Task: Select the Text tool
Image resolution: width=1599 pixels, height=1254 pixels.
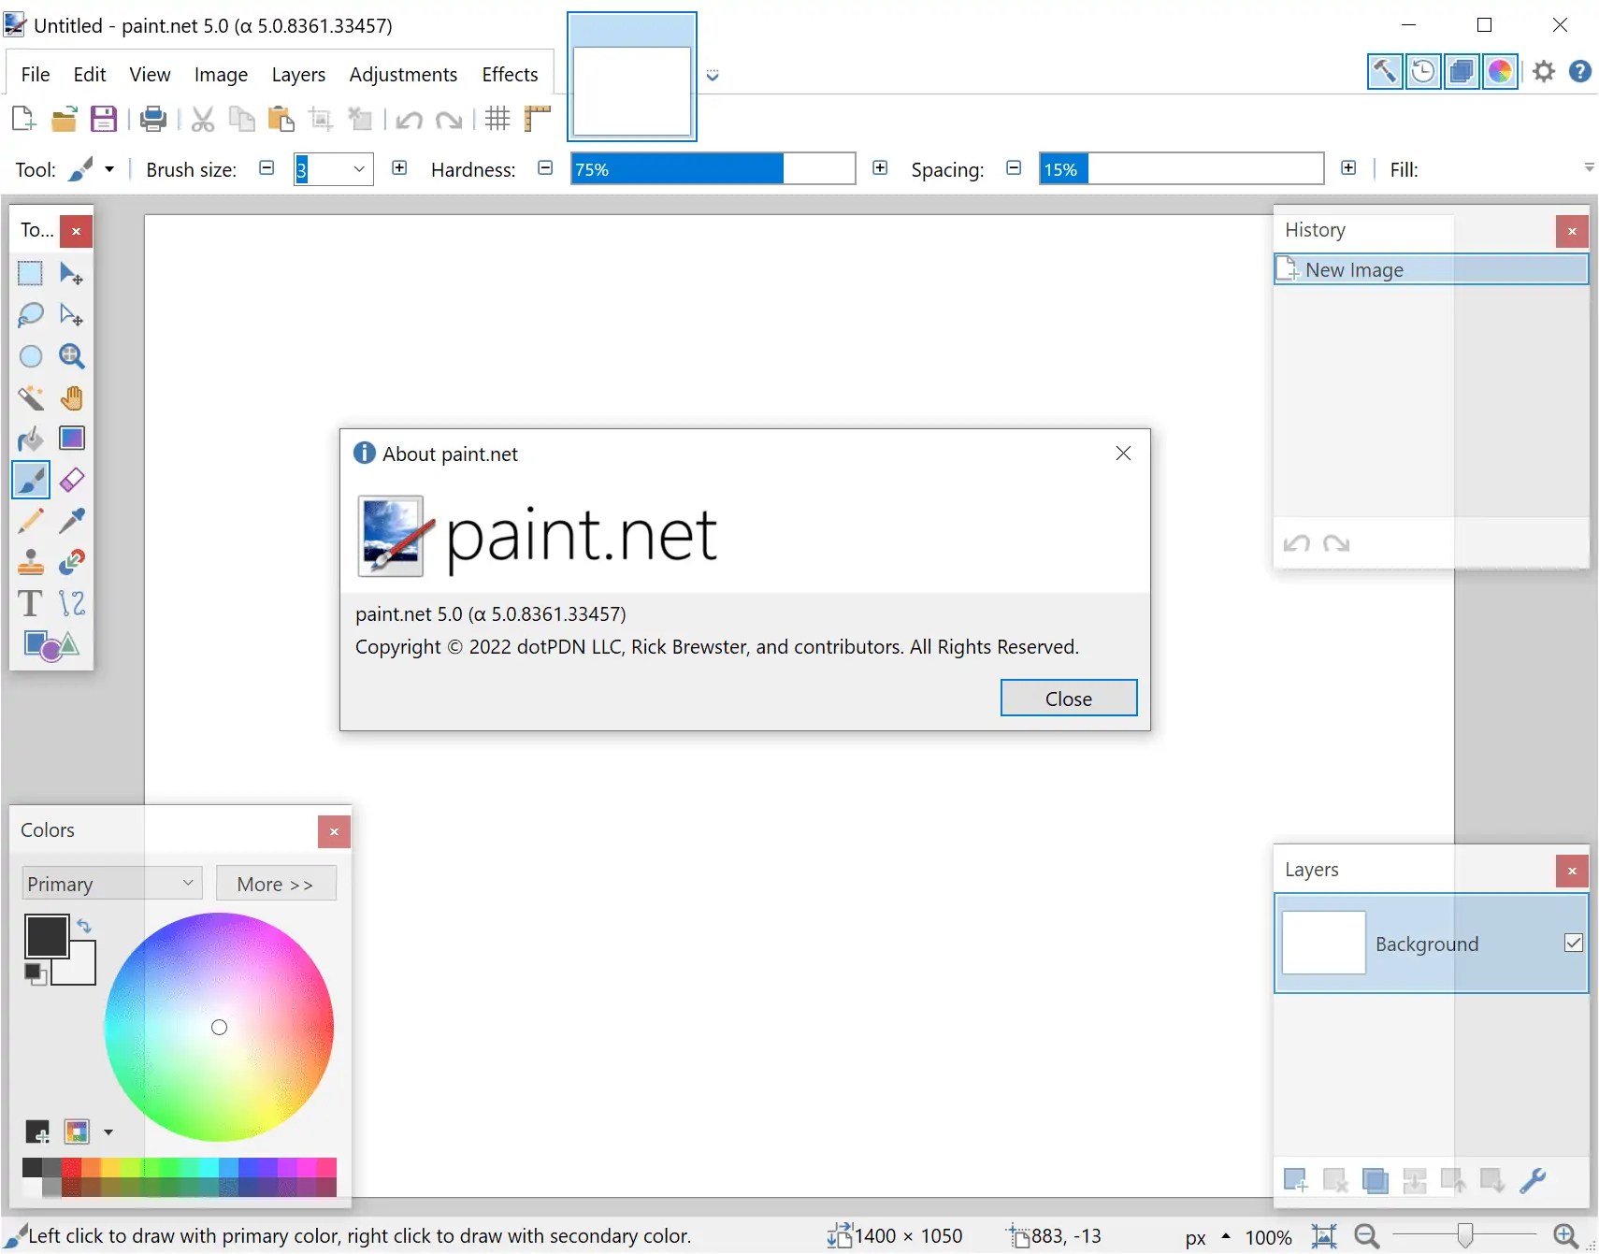Action: pos(31,603)
